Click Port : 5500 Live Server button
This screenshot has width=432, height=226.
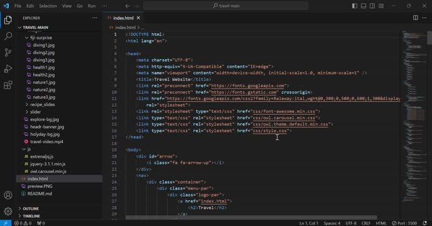tap(404, 223)
